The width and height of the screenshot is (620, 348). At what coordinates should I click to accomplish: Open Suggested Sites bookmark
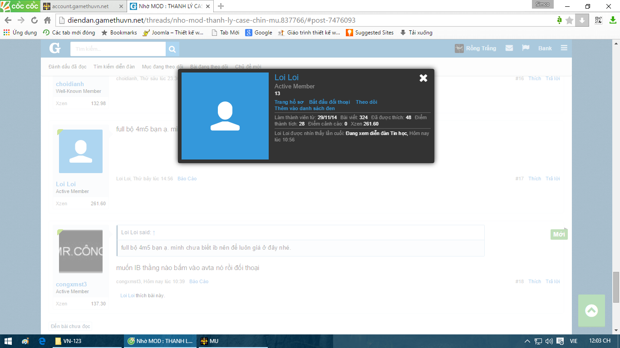pos(369,33)
